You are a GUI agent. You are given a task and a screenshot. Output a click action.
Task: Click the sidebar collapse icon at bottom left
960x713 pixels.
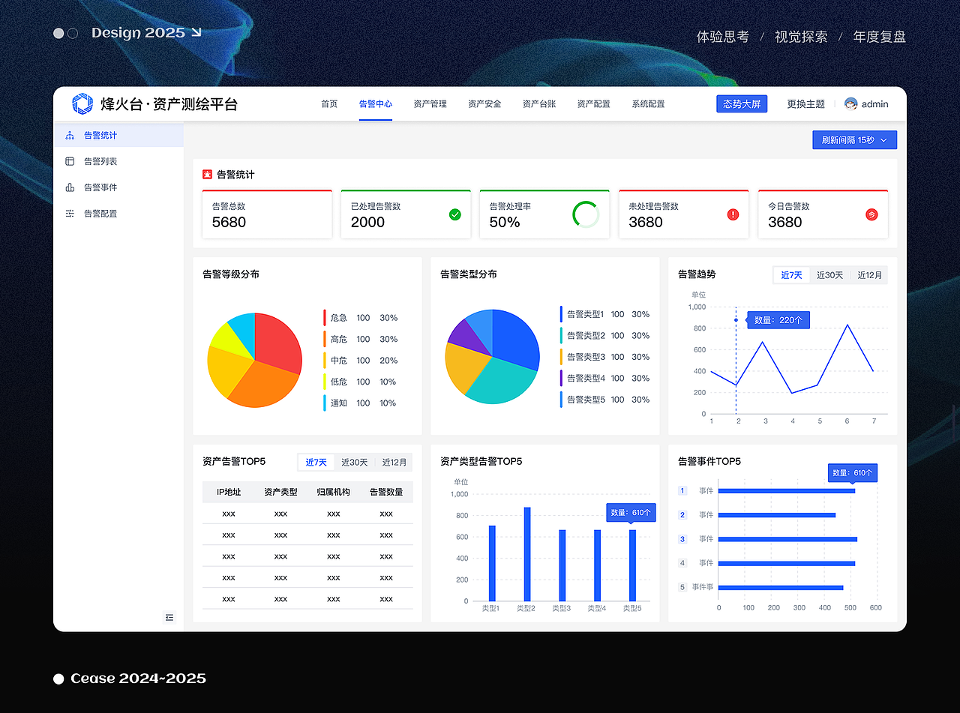[169, 617]
